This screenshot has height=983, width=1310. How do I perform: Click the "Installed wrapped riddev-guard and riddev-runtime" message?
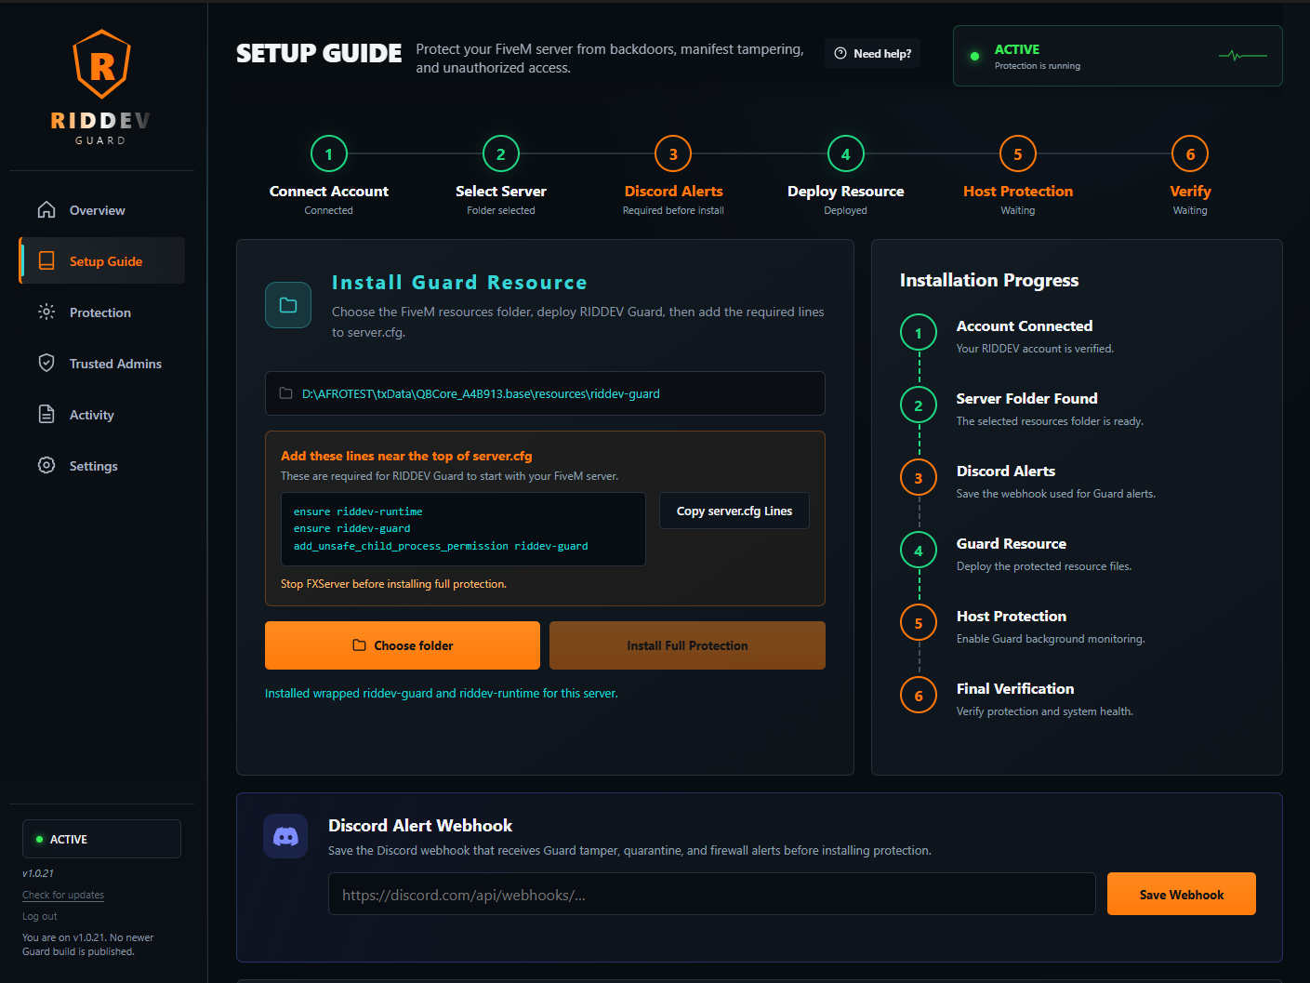tap(442, 693)
